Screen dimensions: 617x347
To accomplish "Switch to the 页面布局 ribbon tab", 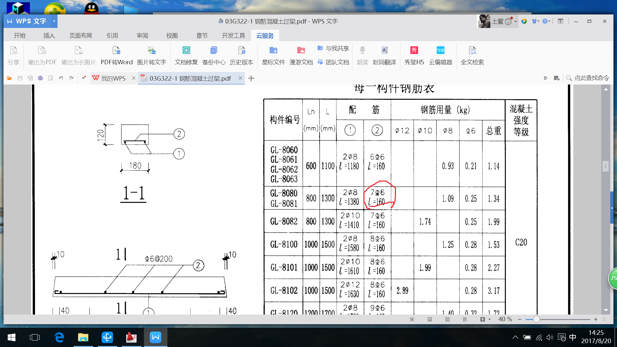I will click(x=81, y=35).
